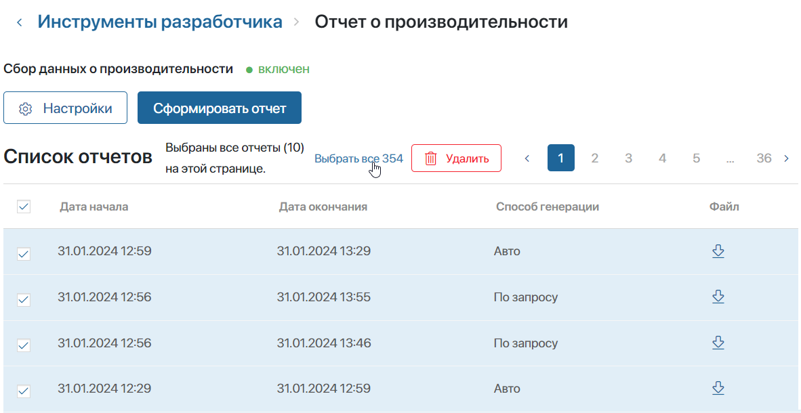Click the start date 31.01.2024 12:29
This screenshot has height=413, width=801.
[105, 389]
